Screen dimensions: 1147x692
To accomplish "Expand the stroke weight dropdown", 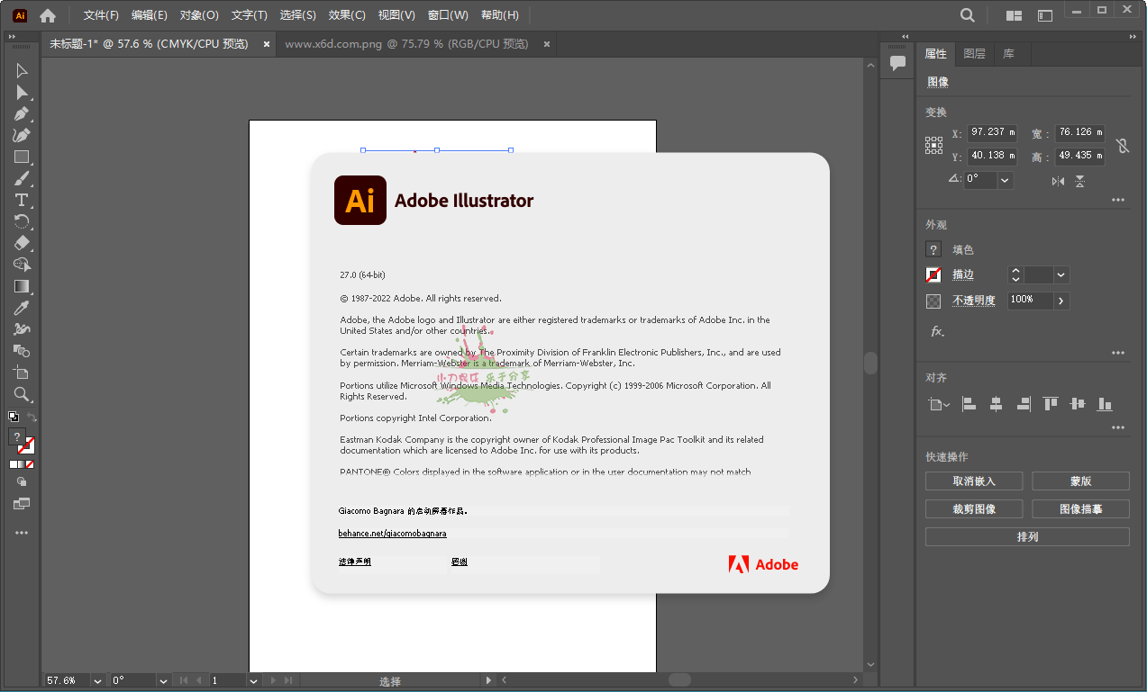I will click(1061, 275).
